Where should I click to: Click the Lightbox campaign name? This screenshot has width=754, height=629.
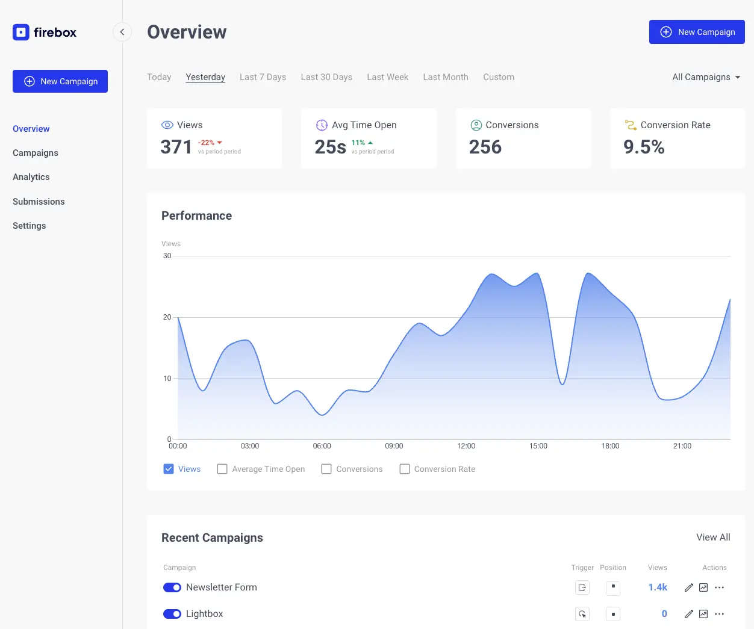coord(205,614)
